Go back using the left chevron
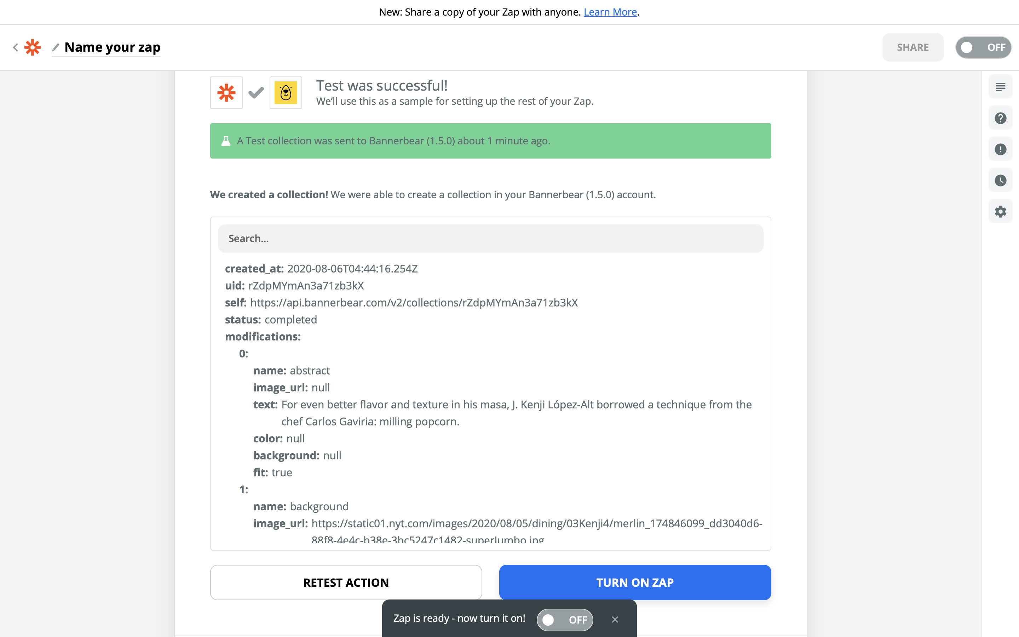 click(16, 47)
